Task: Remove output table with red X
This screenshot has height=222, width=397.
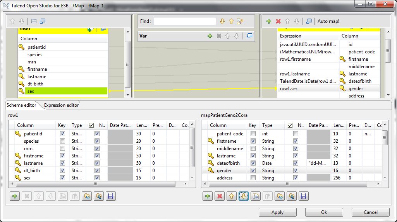Action: (278, 21)
